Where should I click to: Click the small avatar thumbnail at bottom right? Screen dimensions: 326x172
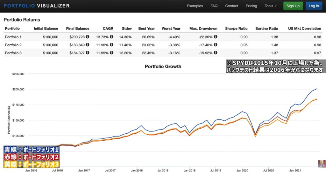[322, 163]
